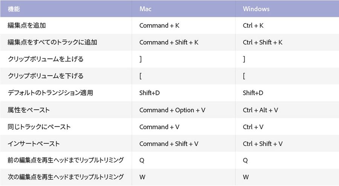Click the Windows shortcut Ctrl + V
The image size is (339, 186).
coord(253,127)
